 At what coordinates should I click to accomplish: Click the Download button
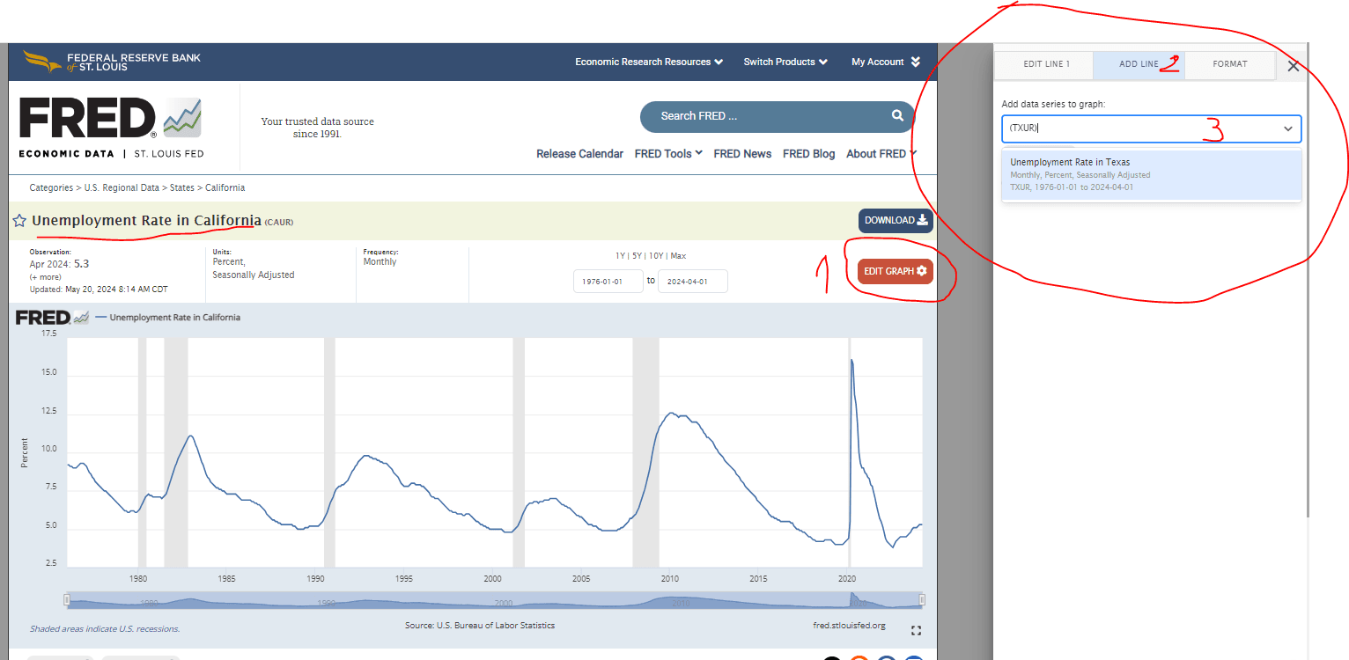point(895,221)
